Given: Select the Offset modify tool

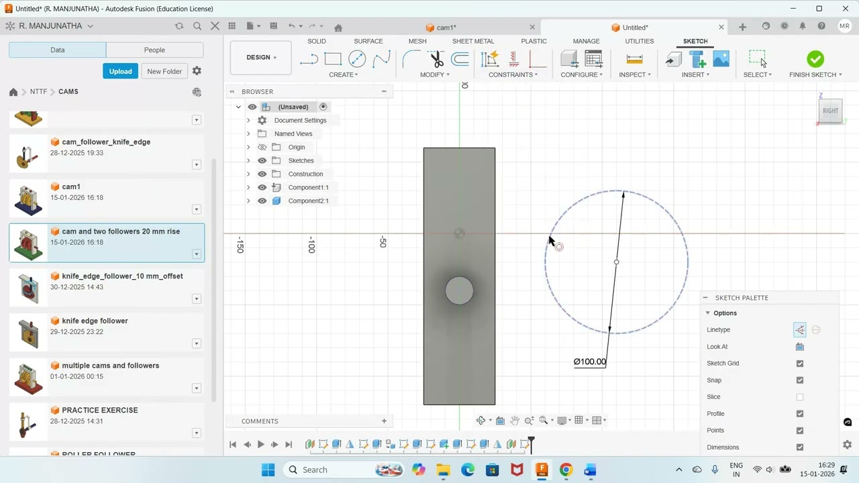Looking at the screenshot, I should pos(460,60).
